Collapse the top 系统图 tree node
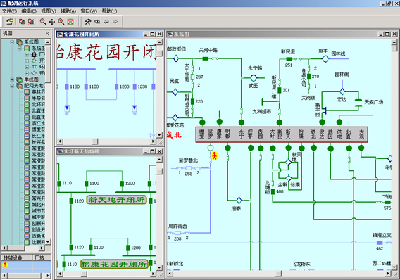400x280 pixels. pyautogui.click(x=12, y=42)
